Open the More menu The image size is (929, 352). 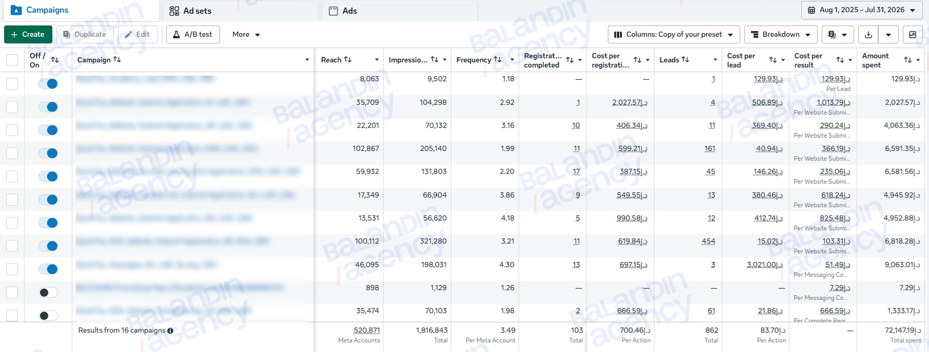tap(246, 34)
